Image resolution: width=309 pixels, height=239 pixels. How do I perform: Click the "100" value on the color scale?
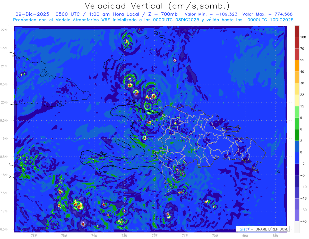303,37
